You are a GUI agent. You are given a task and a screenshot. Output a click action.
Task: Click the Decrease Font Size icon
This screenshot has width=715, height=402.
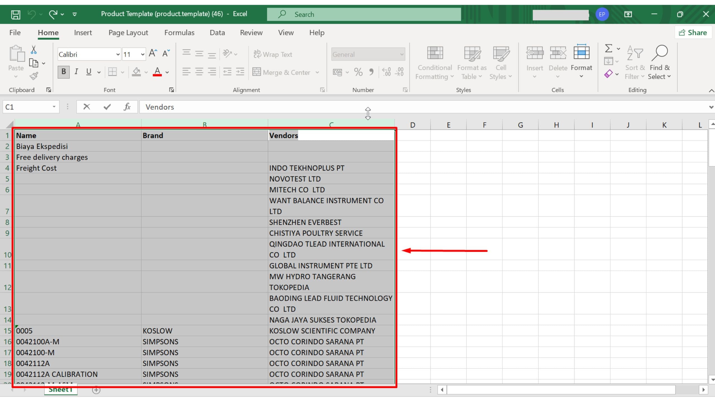166,53
